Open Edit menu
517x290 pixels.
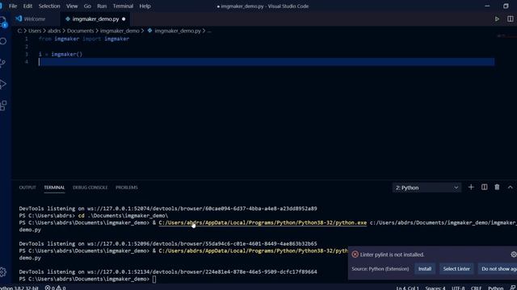click(27, 6)
